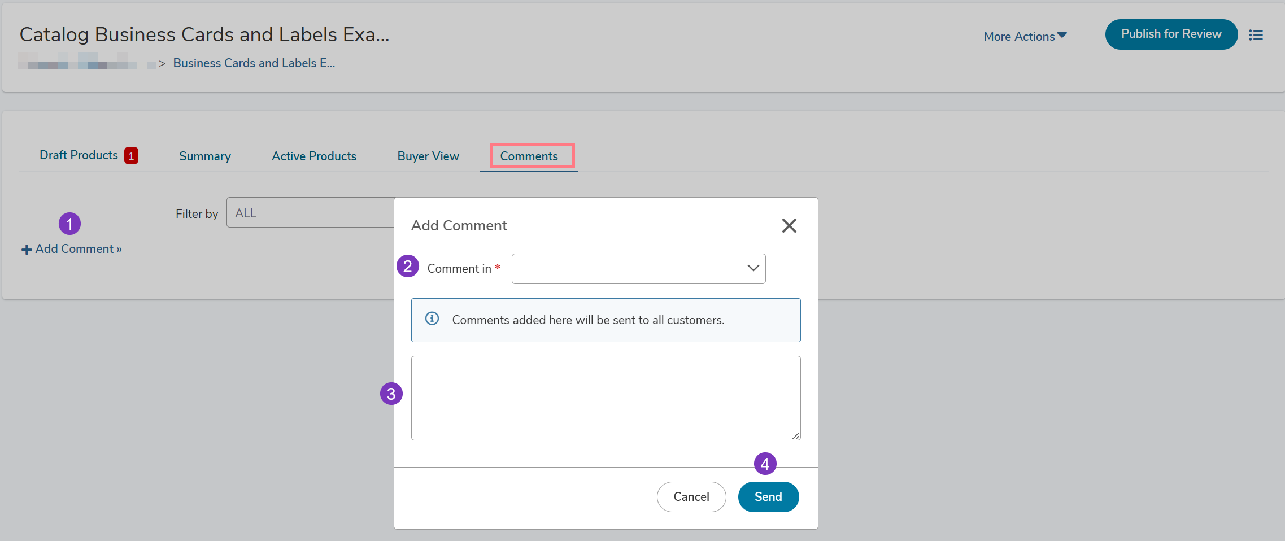Screen dimensions: 1285x541
Task: Close the Add Comment dialog with the X
Action: [x=789, y=226]
